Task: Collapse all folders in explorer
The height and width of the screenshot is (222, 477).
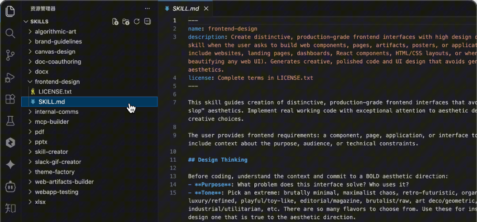Action: (x=148, y=22)
